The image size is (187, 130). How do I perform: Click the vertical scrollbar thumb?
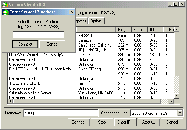point(176,54)
